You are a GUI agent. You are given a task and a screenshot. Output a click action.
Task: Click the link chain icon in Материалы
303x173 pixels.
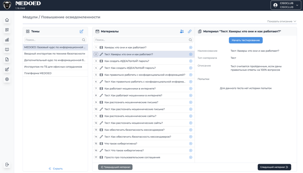point(190,31)
